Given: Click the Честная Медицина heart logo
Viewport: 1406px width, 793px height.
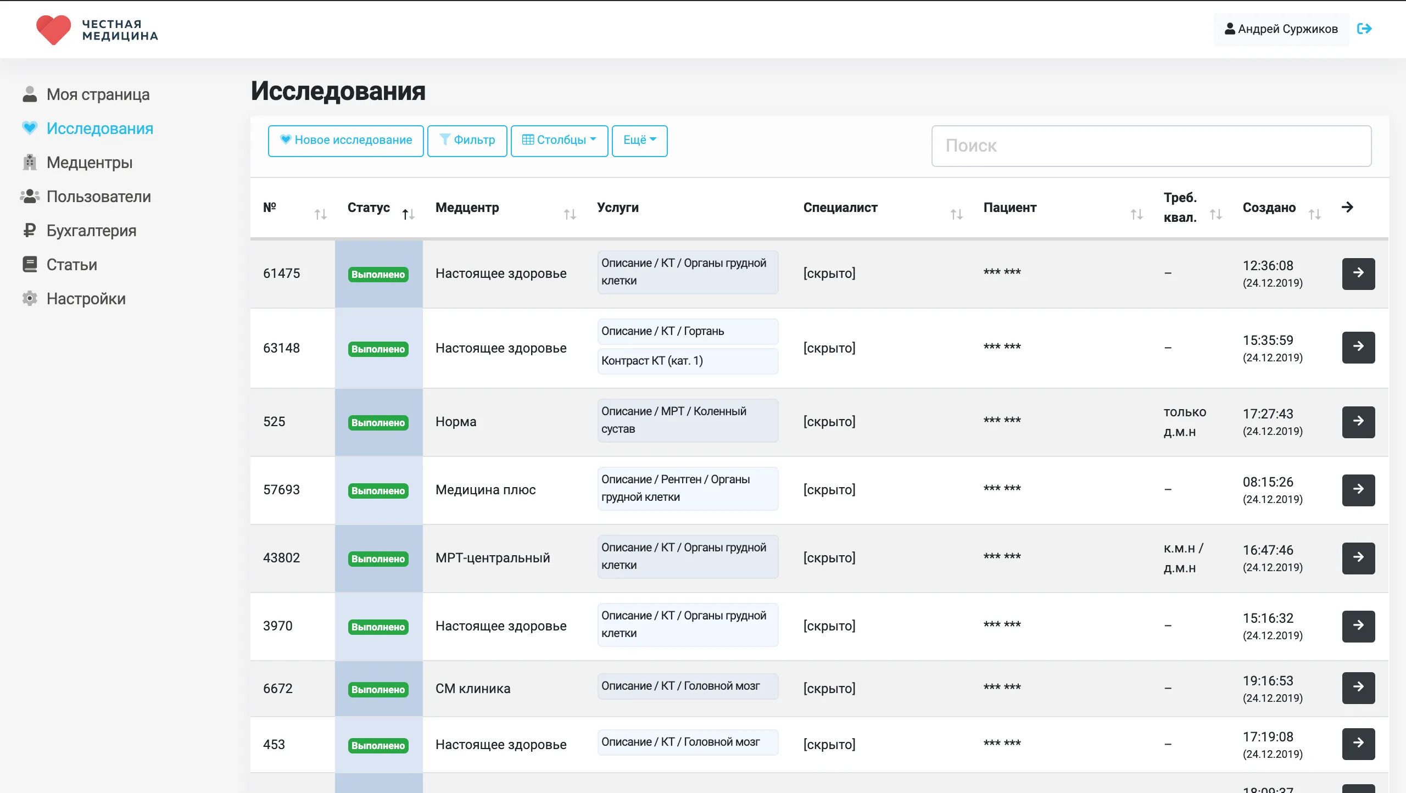Looking at the screenshot, I should (x=54, y=30).
